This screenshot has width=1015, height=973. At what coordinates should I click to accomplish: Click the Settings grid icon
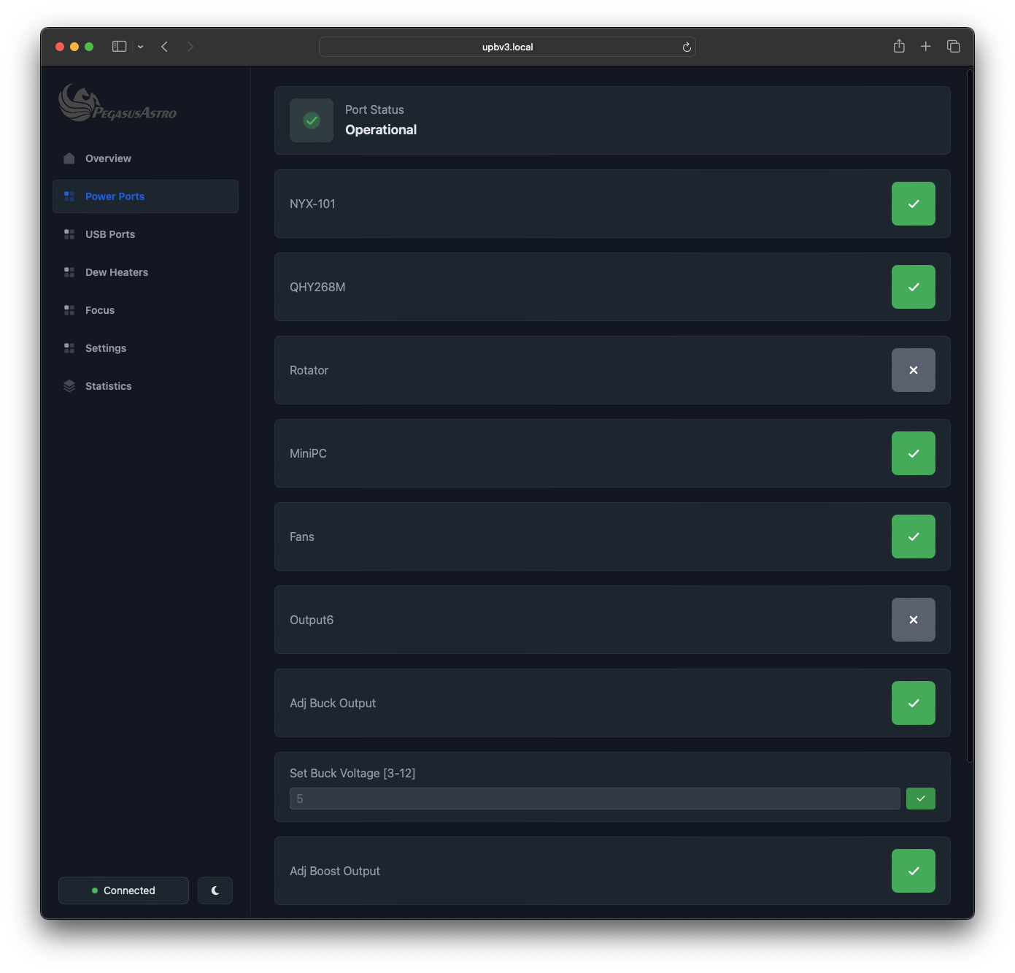(69, 348)
